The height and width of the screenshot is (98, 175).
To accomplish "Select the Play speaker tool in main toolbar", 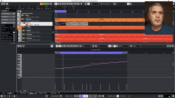I will point(76,4).
